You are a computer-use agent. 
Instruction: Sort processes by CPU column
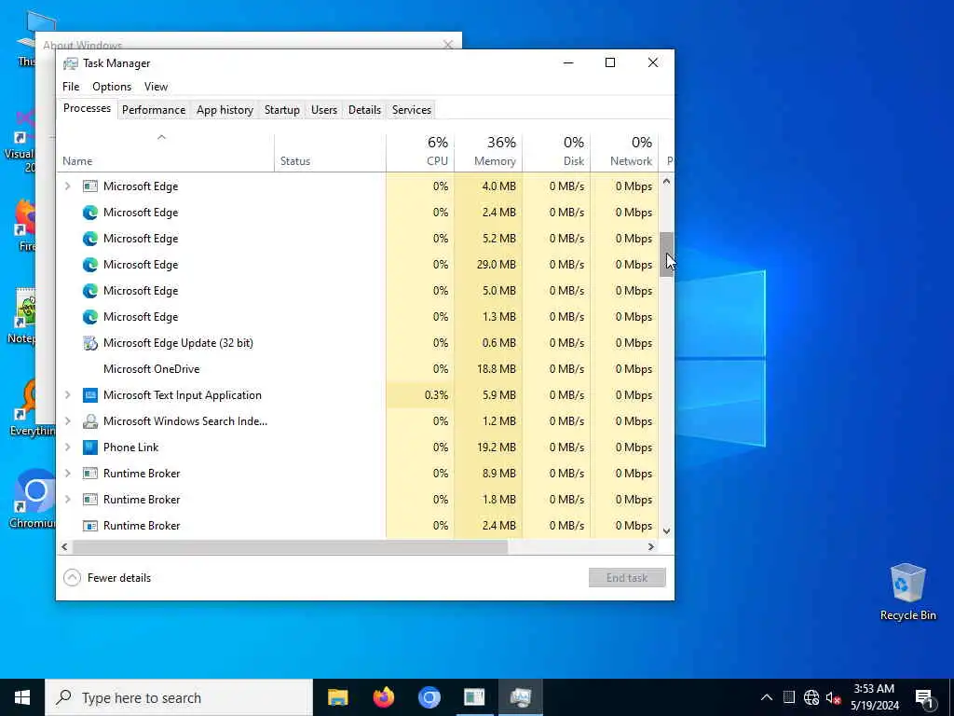click(x=420, y=152)
